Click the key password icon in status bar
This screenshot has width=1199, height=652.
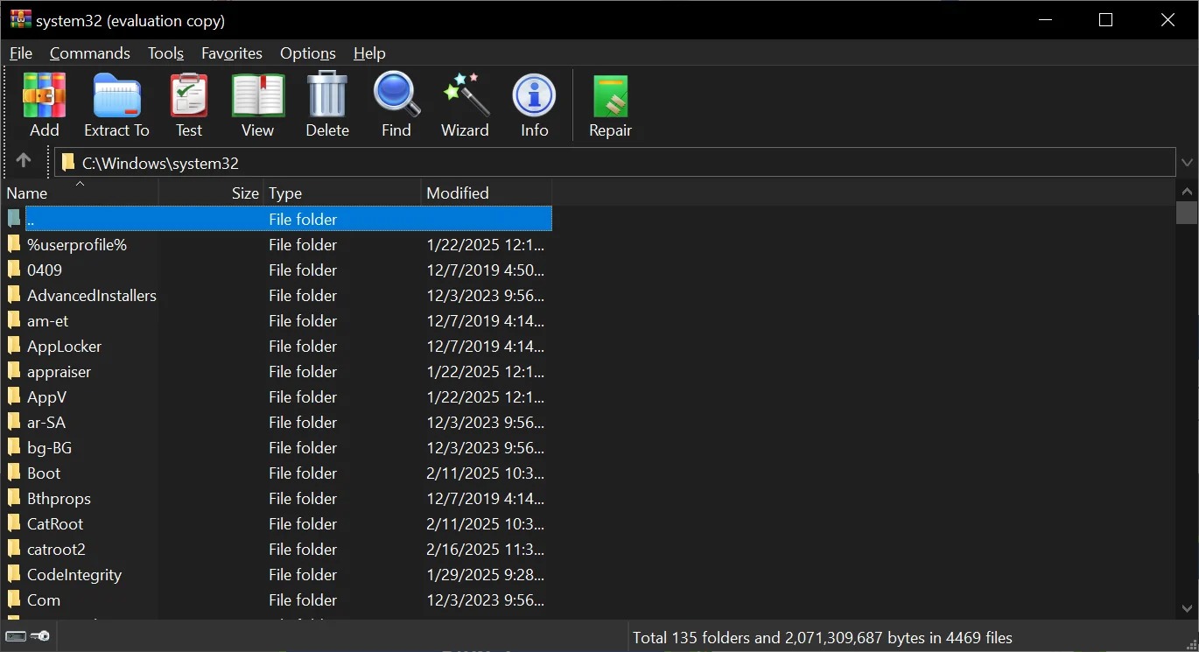pos(39,636)
